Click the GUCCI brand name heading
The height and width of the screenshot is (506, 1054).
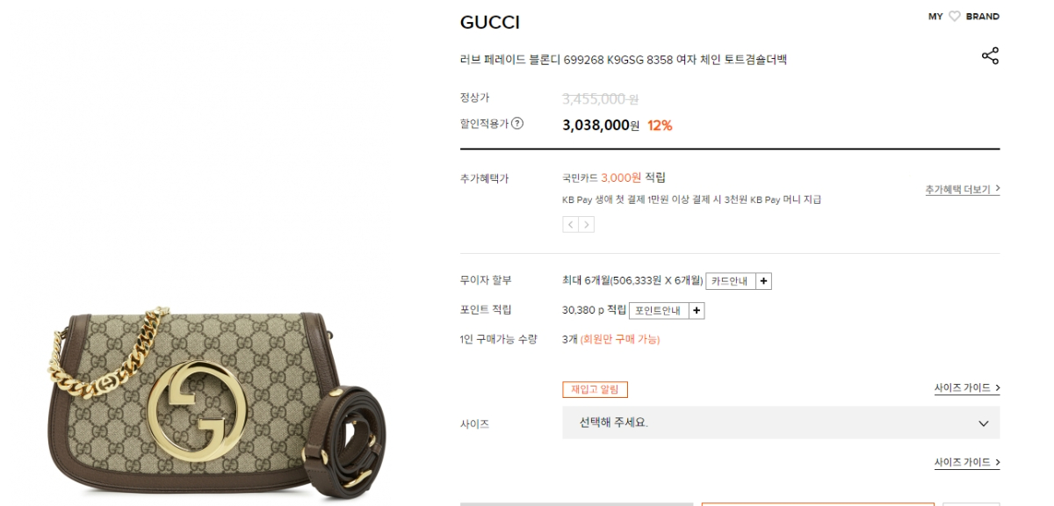[x=490, y=23]
